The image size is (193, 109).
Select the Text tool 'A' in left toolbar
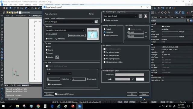(2, 75)
